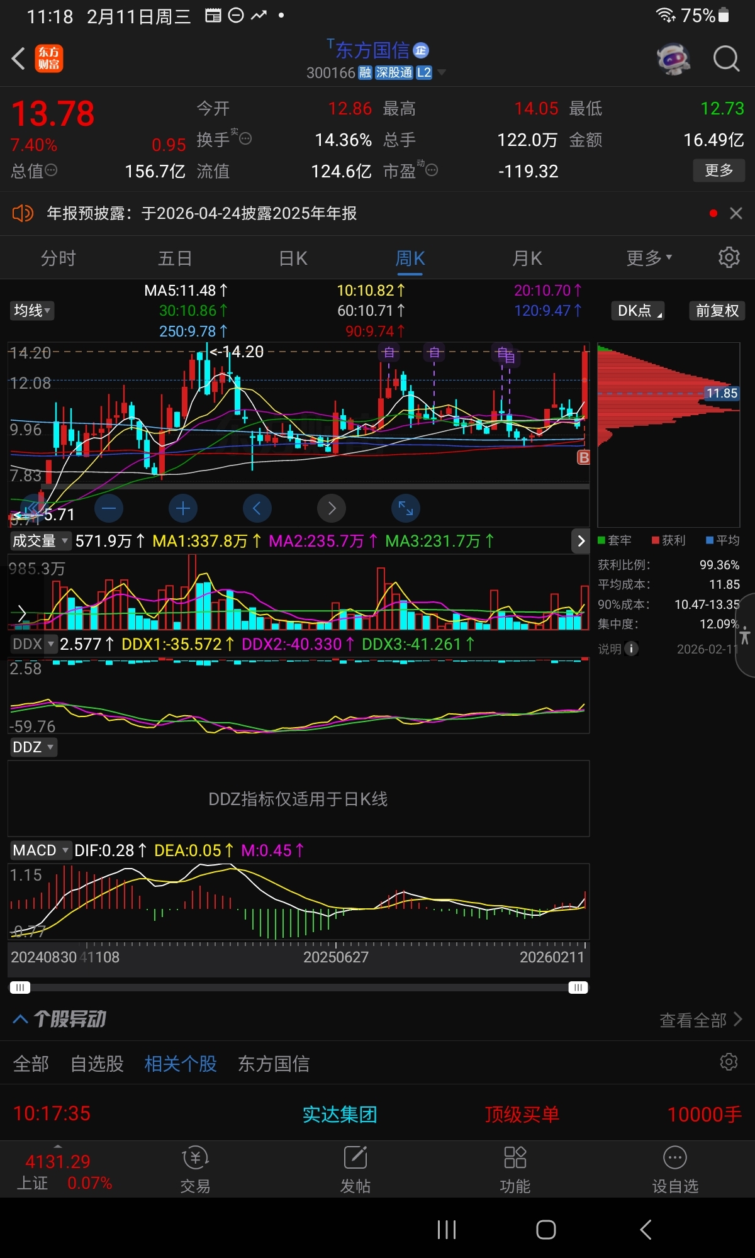
Task: Open the robot assistant avatar
Action: [x=673, y=59]
